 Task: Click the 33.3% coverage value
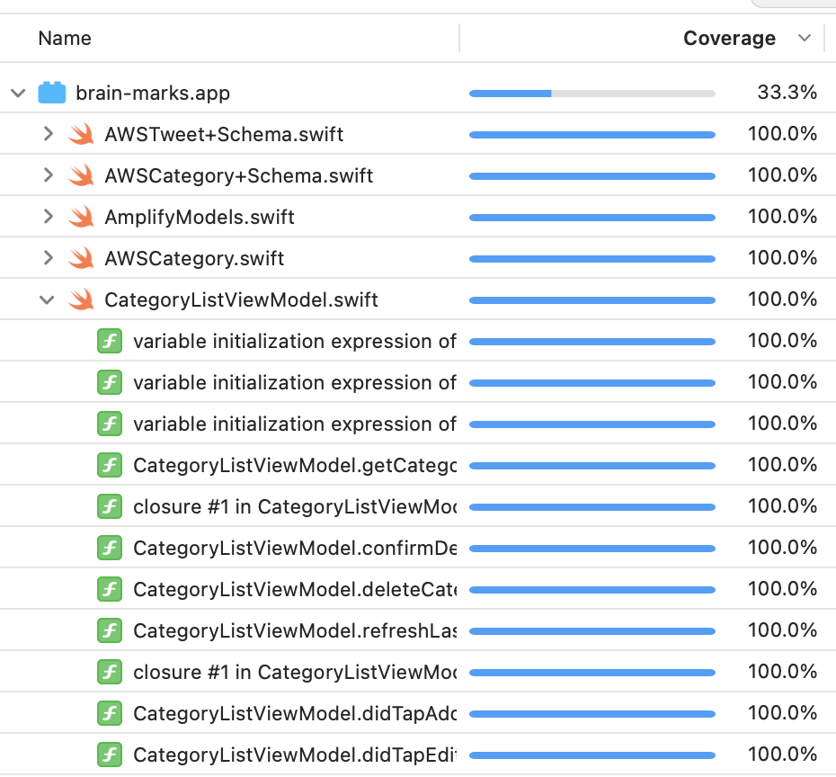coord(787,93)
